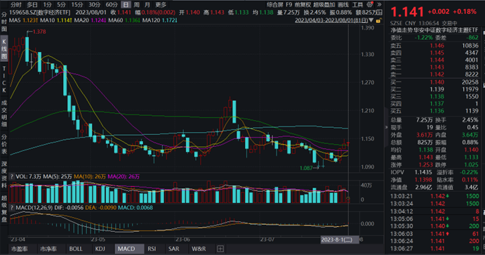This screenshot has height=255, width=485.
Task: Open the MACD indicator help question mark
Action: (12, 208)
